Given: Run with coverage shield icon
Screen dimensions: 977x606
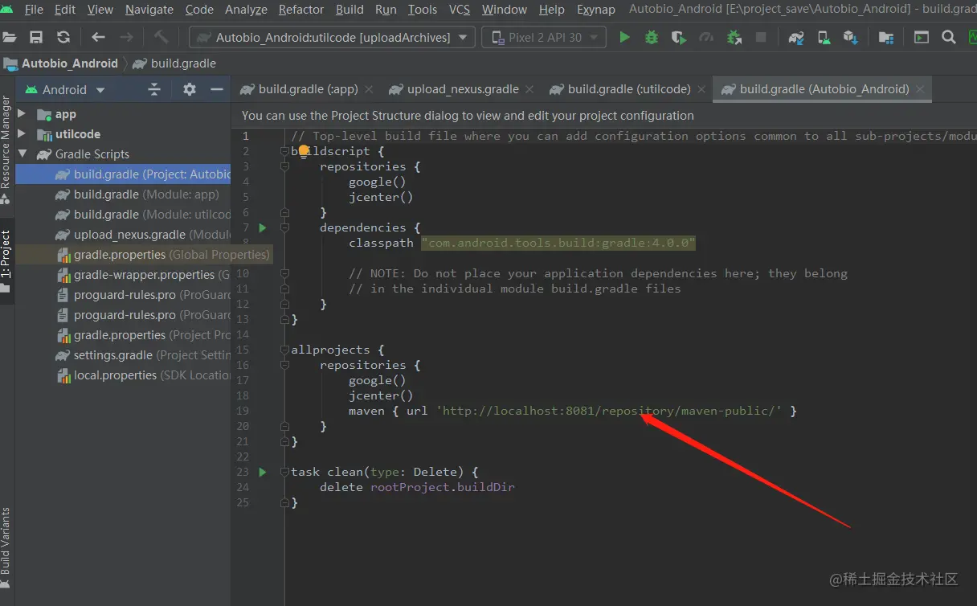Looking at the screenshot, I should click(679, 37).
